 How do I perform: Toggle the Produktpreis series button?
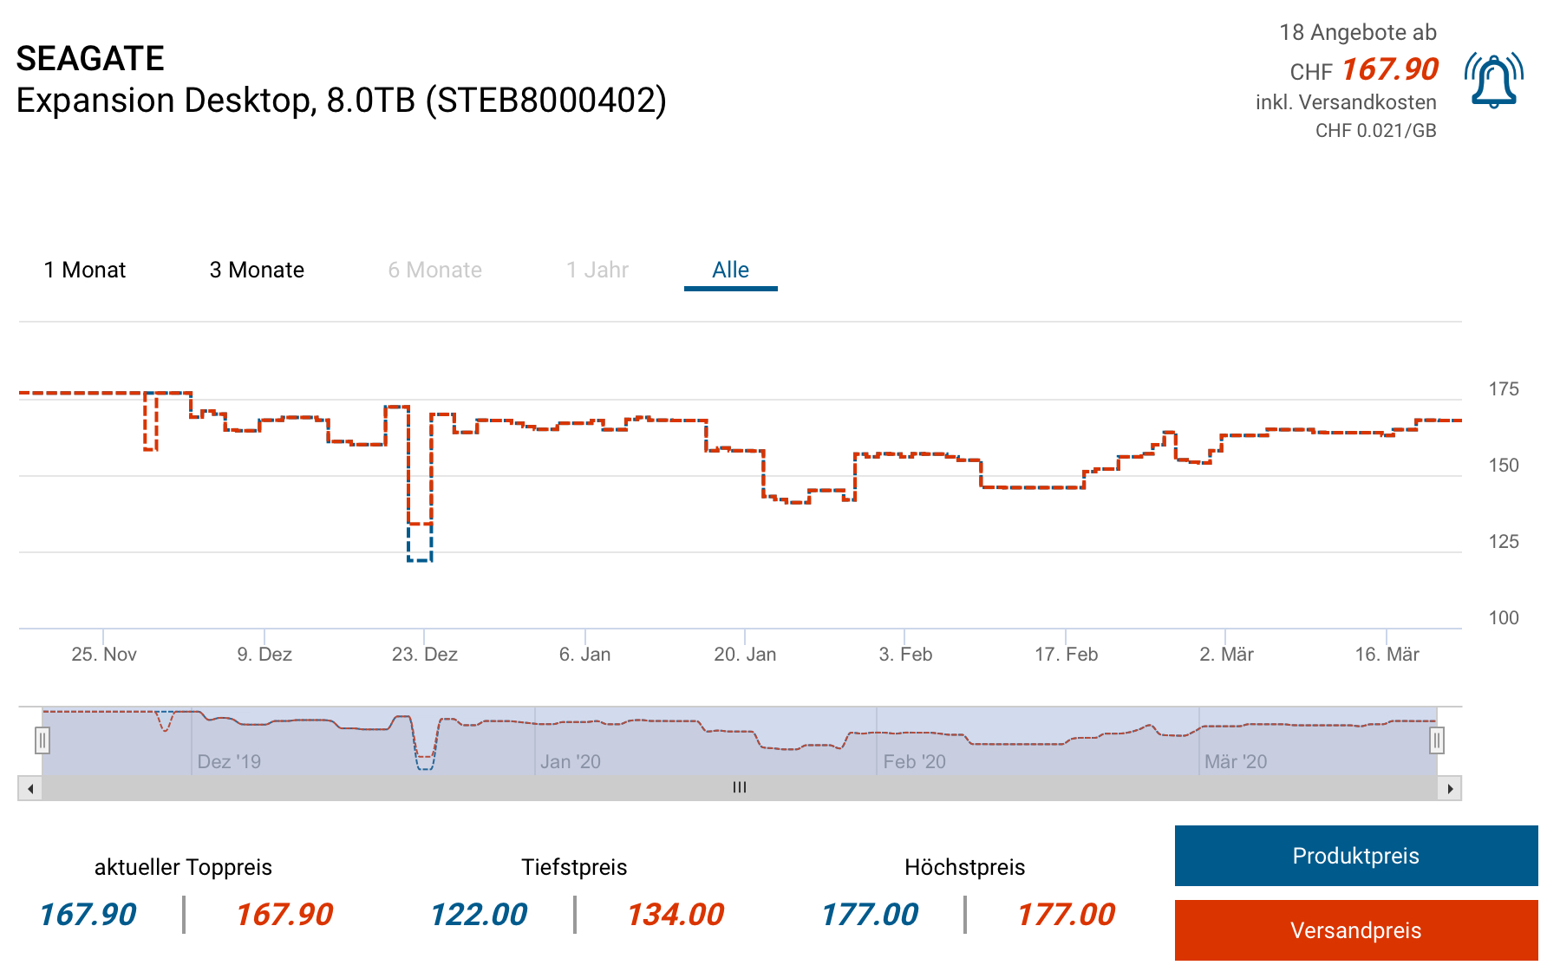[x=1356, y=856]
